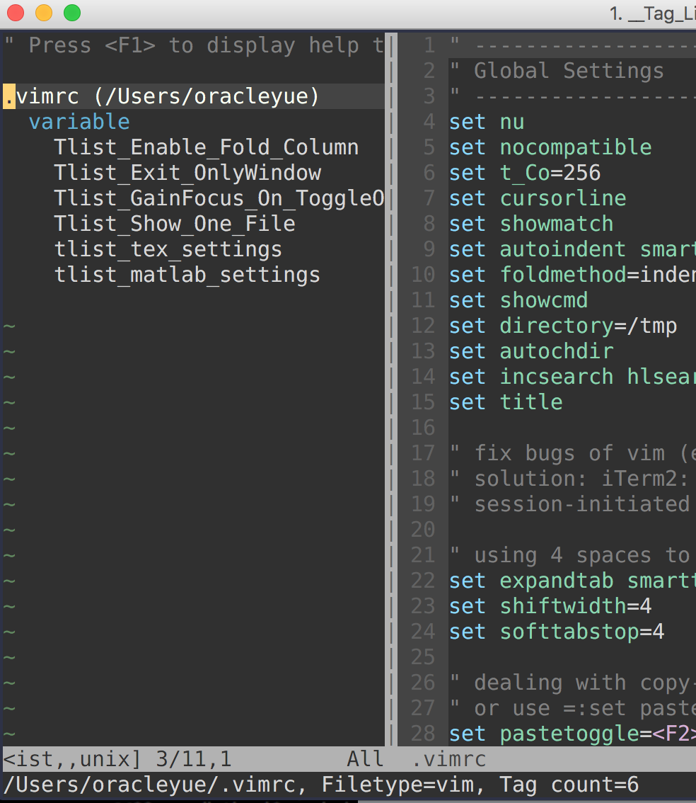Click the 'set cursorline' line
This screenshot has width=696, height=803.
click(538, 198)
